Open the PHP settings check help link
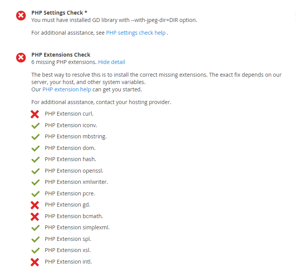 tap(136, 33)
